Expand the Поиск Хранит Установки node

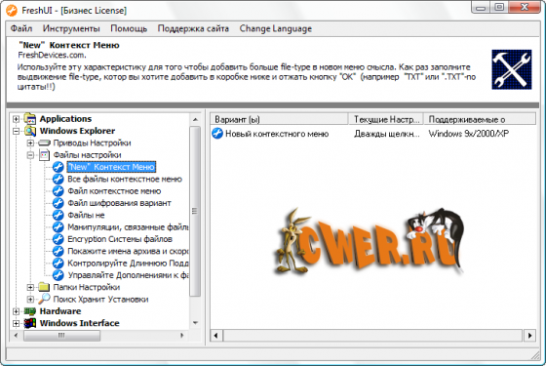coord(30,299)
